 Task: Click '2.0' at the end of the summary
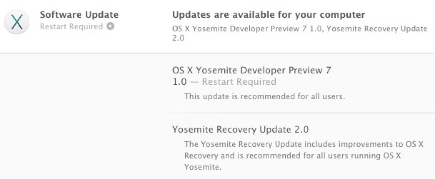178,38
